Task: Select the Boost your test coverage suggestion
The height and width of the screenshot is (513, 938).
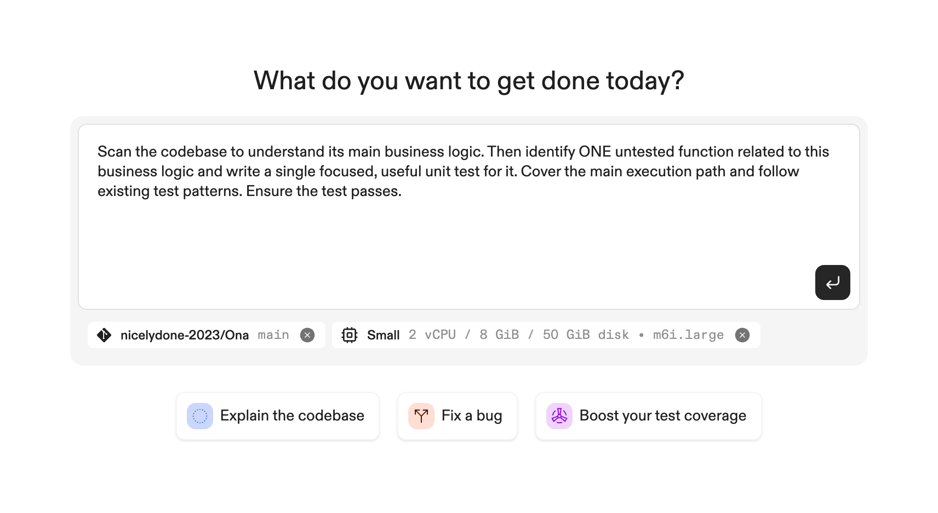Action: pyautogui.click(x=662, y=416)
